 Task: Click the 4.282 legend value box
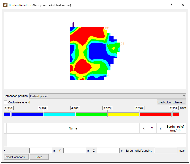point(75,108)
